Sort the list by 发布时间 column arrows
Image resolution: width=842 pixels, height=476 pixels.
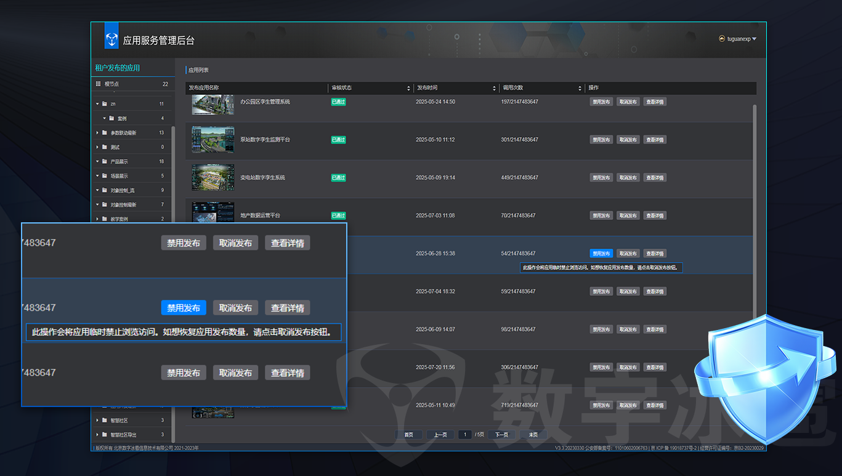[x=494, y=89]
